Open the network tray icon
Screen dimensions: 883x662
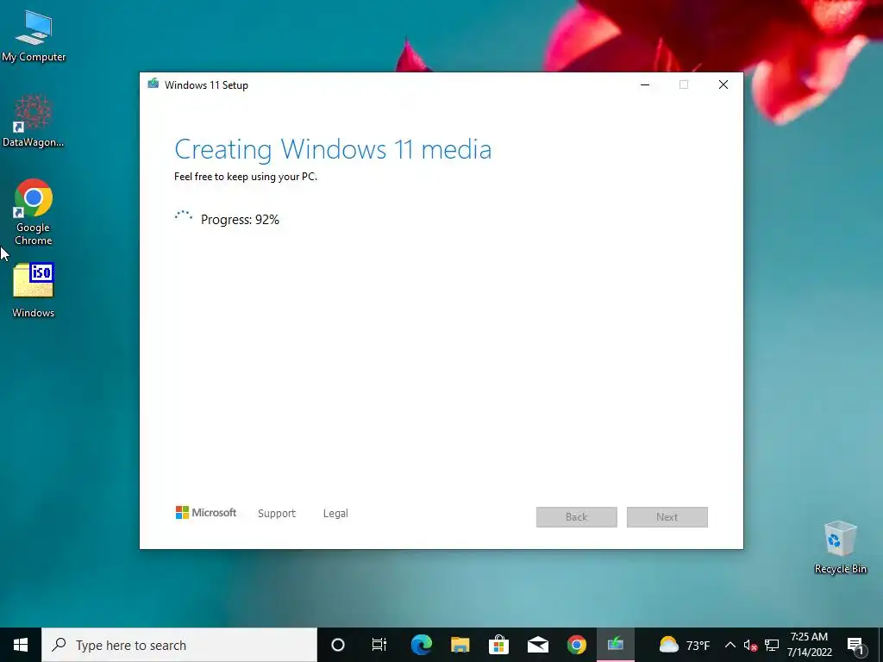pos(772,645)
